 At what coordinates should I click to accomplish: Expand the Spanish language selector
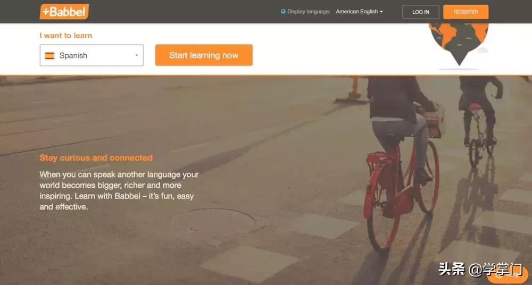tap(92, 55)
